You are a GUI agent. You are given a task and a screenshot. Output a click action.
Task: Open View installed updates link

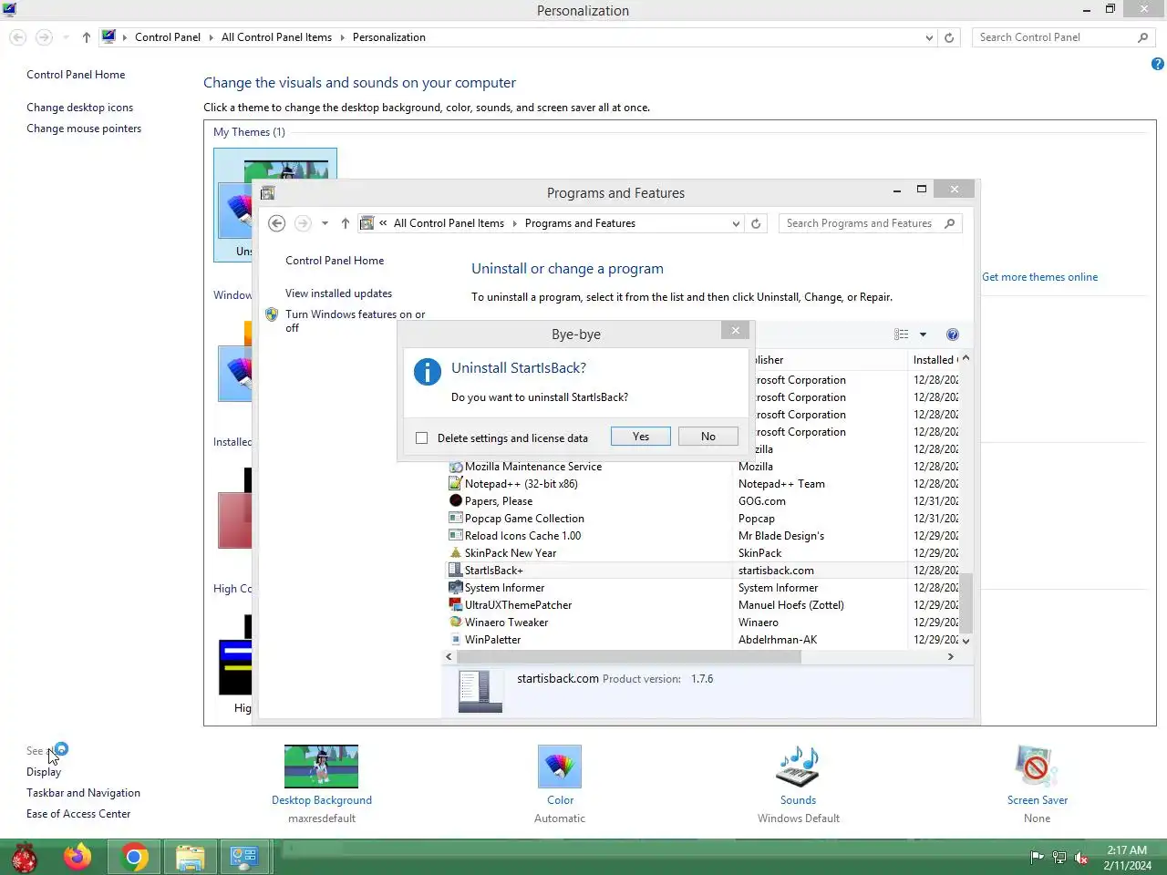coord(338,293)
